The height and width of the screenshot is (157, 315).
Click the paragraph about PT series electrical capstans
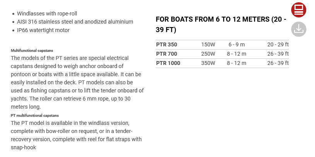(x=77, y=82)
